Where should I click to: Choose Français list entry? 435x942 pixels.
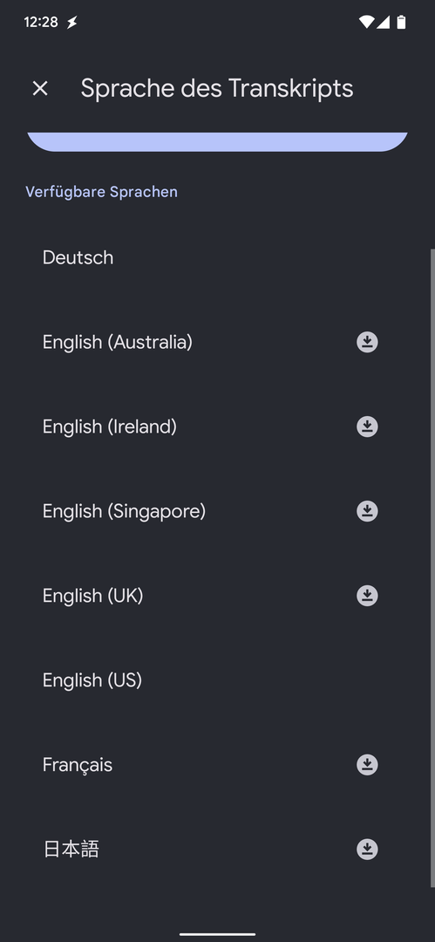218,765
